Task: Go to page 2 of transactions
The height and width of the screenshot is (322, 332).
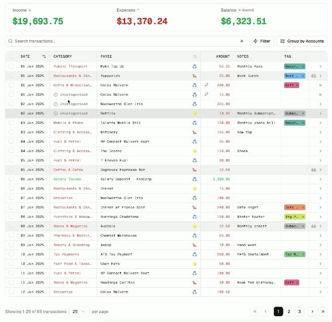Action: click(289, 312)
